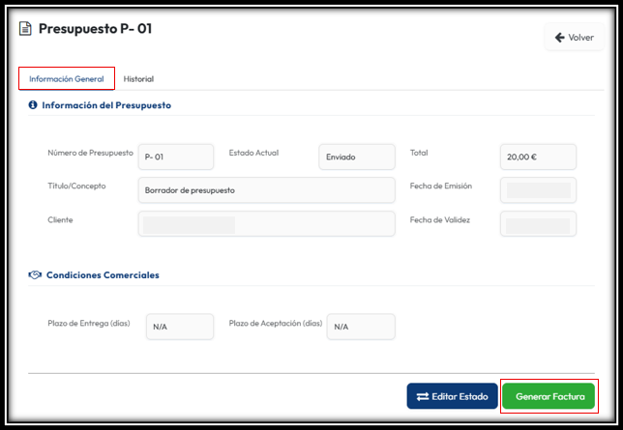The width and height of the screenshot is (623, 430).
Task: Click the Cliente field
Action: coord(266,224)
